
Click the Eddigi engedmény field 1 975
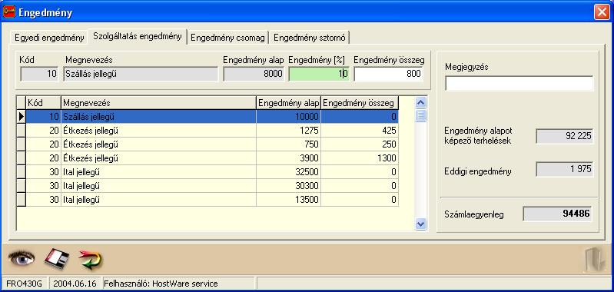point(565,169)
